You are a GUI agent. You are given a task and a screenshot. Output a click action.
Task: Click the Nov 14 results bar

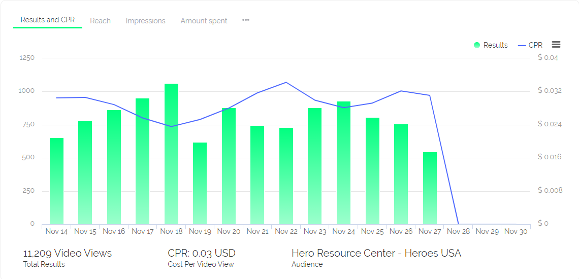56,181
